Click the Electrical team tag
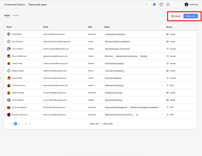The height and width of the screenshot is (156, 202). pos(109,56)
